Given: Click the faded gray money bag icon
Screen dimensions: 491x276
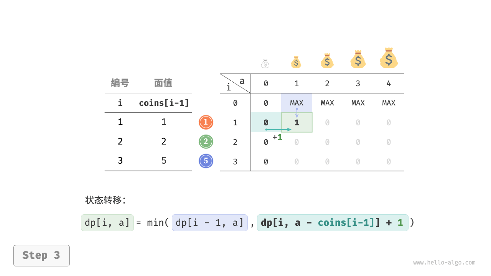Looking at the screenshot, I should [265, 64].
